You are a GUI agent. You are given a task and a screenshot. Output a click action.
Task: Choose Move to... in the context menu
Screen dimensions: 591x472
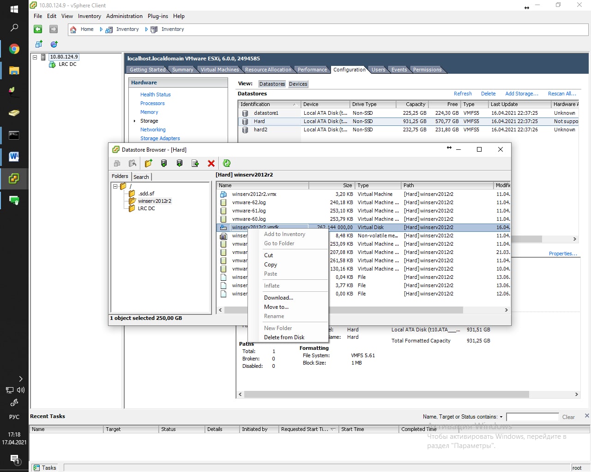pyautogui.click(x=276, y=307)
